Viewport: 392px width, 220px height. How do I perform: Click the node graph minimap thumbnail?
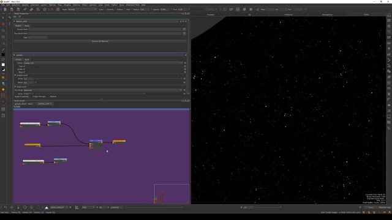click(171, 194)
